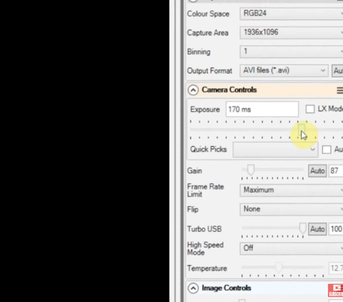Open the Colour Space dropdown
The image size is (343, 302).
tap(341, 14)
